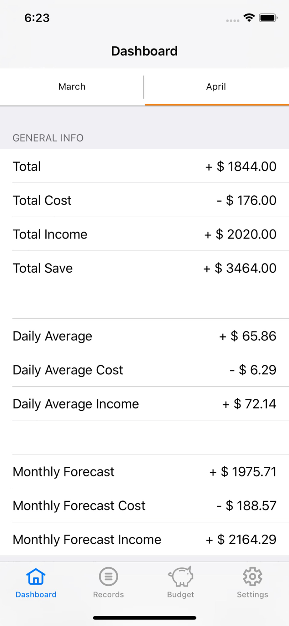Select the Monthly Forecast Income row
This screenshot has width=289, height=626.
click(144, 539)
